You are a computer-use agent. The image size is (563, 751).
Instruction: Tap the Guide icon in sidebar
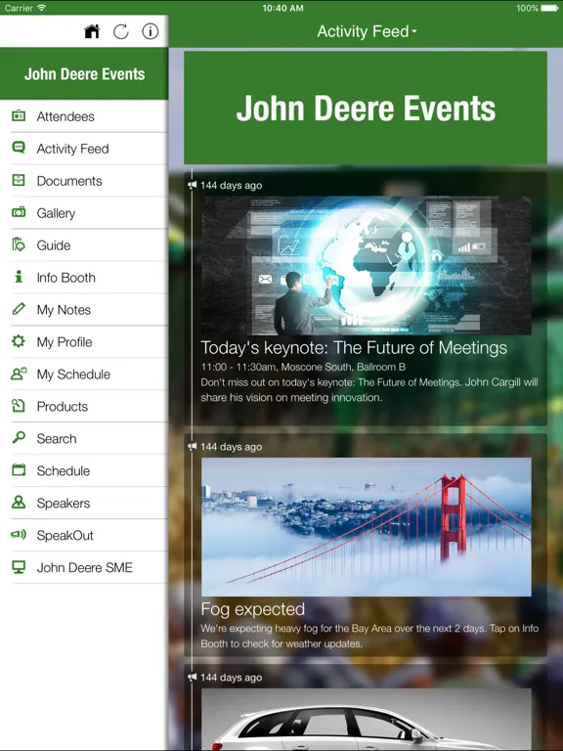pos(19,244)
